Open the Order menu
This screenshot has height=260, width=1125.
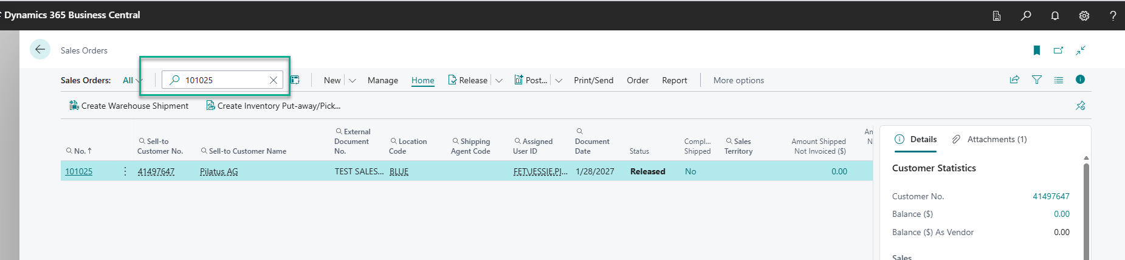638,80
